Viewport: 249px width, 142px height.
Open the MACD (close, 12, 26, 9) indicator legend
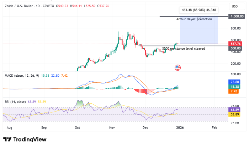tap(21, 76)
